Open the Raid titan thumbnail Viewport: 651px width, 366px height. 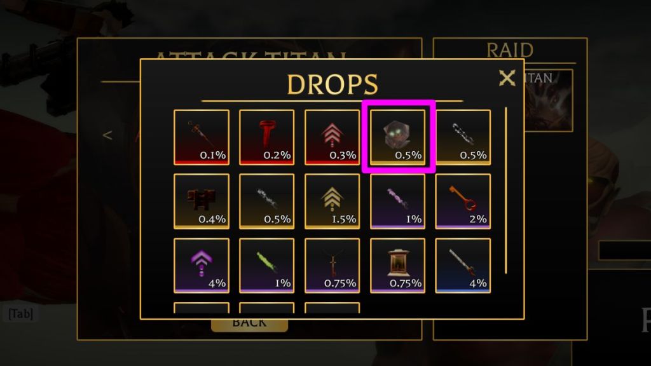(549, 100)
